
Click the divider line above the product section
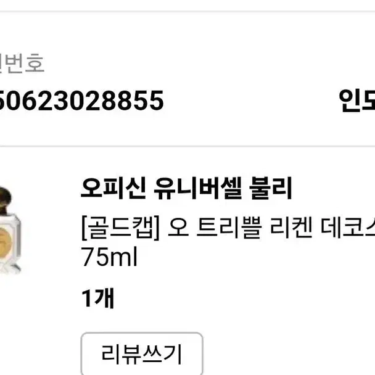[187, 146]
